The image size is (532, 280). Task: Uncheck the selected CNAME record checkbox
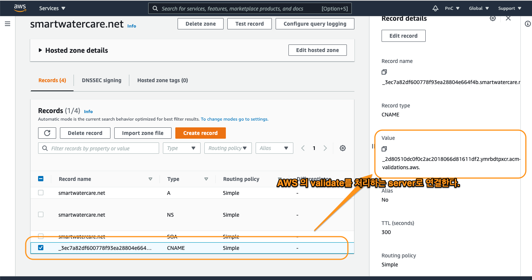click(x=41, y=248)
